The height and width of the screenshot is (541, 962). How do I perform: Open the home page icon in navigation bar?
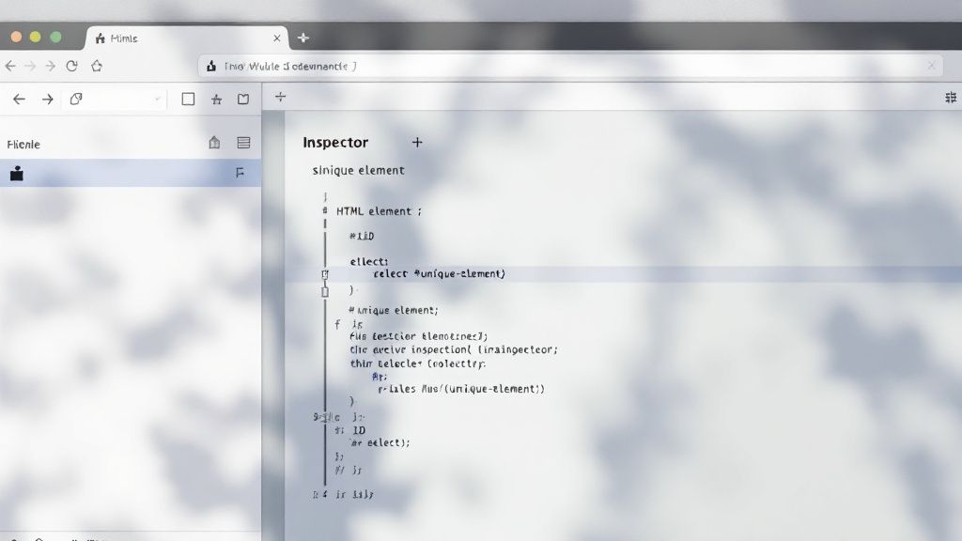point(97,66)
